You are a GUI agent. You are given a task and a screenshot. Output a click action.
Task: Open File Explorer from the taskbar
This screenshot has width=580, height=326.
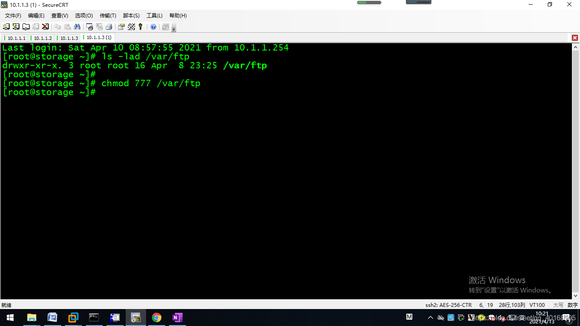click(31, 318)
